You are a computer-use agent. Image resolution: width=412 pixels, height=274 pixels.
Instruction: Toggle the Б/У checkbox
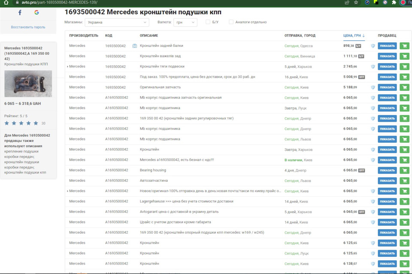[x=208, y=22]
